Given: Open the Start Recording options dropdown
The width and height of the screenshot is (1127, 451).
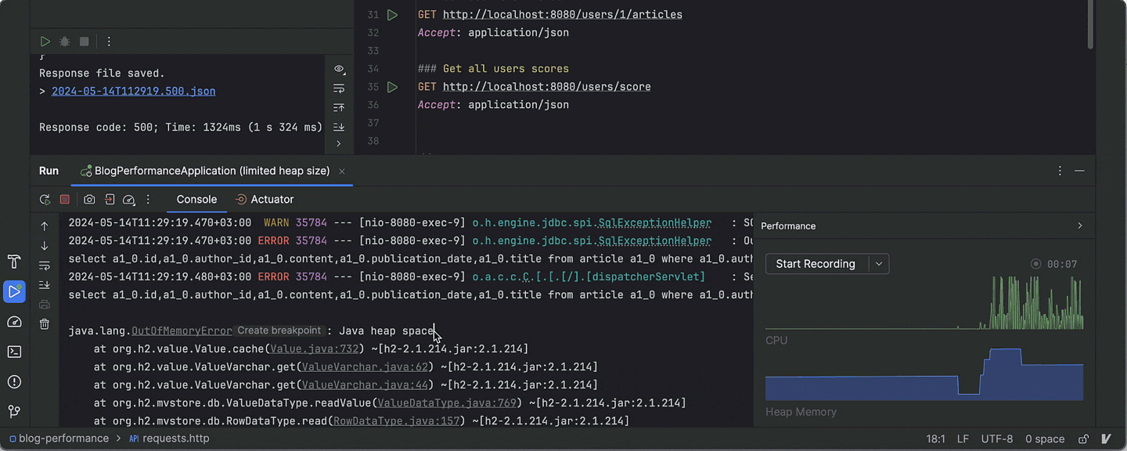Looking at the screenshot, I should pos(878,264).
